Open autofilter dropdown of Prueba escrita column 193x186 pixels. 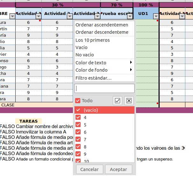[x=130, y=16]
